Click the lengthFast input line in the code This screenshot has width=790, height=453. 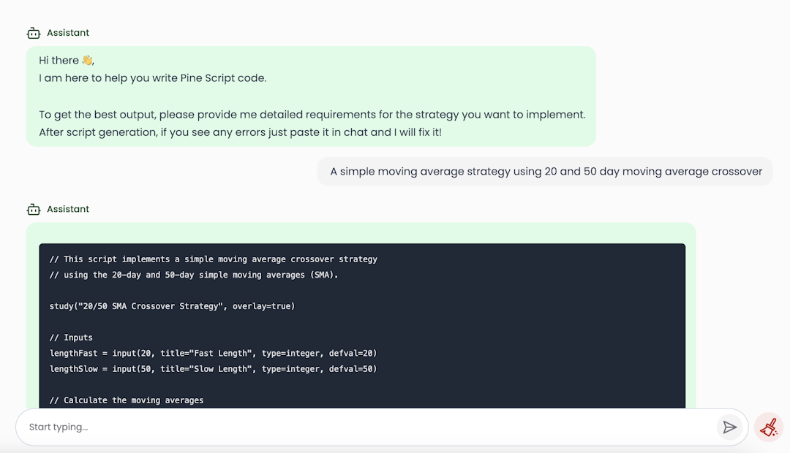pyautogui.click(x=212, y=353)
